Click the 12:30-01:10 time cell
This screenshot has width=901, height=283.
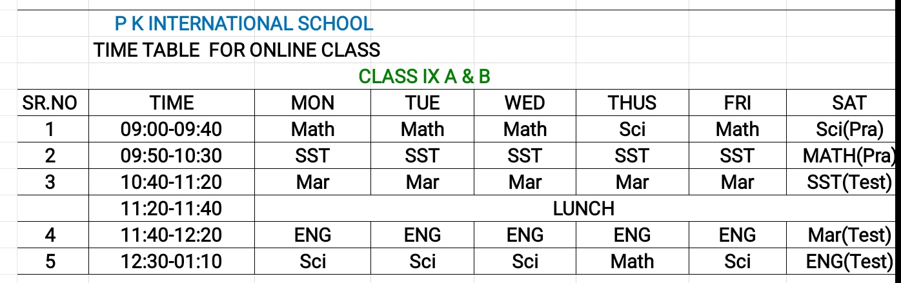click(x=172, y=262)
